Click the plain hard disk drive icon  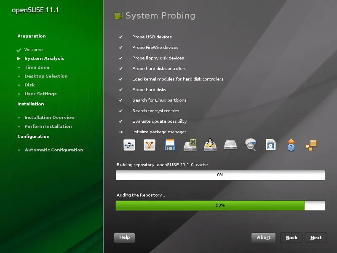(230, 145)
